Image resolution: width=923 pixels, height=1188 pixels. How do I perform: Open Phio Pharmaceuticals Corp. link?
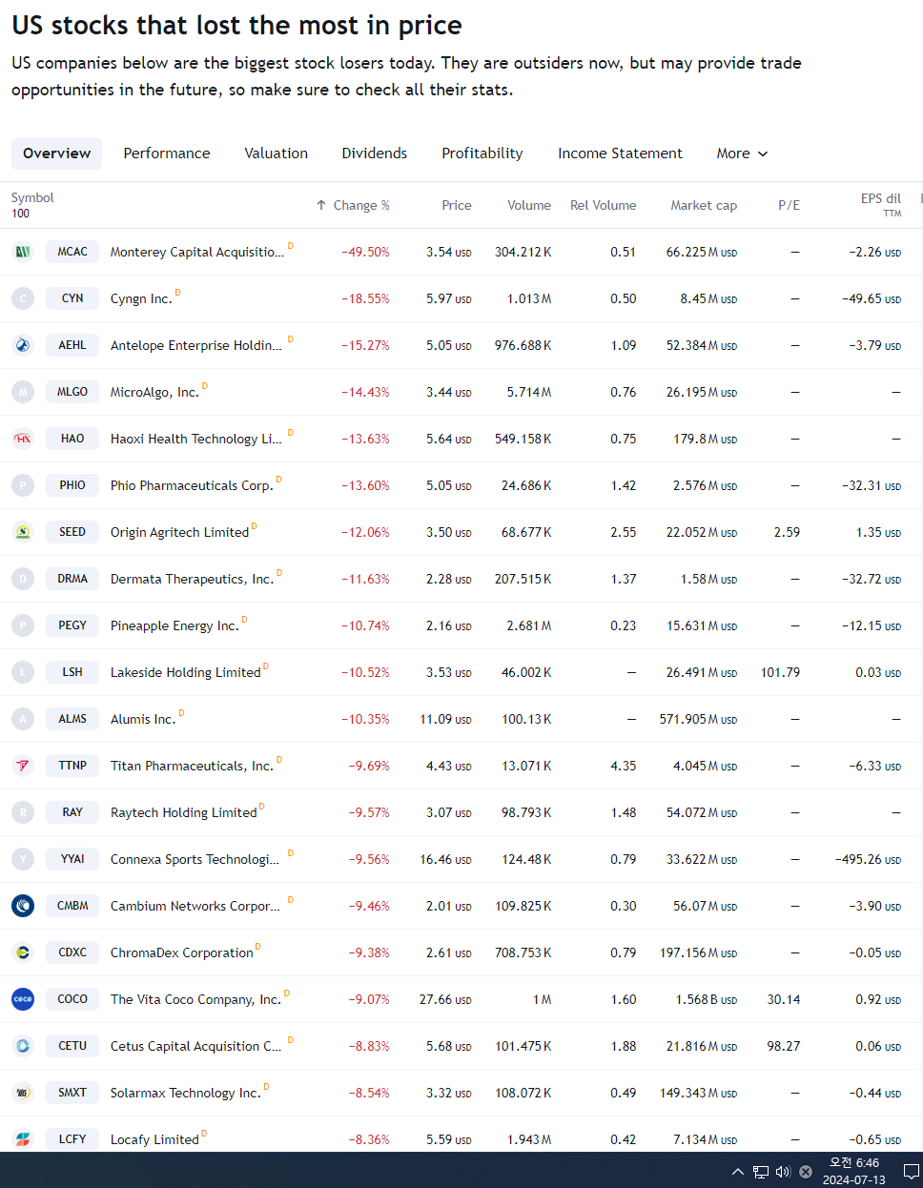[x=192, y=485]
